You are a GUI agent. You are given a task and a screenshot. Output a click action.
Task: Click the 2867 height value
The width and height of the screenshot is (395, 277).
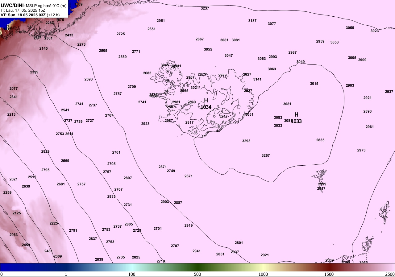[x=200, y=39]
